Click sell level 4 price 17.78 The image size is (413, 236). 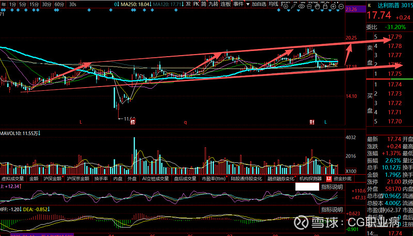click(x=394, y=46)
